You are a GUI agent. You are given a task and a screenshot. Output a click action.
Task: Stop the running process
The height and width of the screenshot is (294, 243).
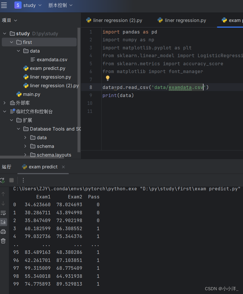point(11,180)
